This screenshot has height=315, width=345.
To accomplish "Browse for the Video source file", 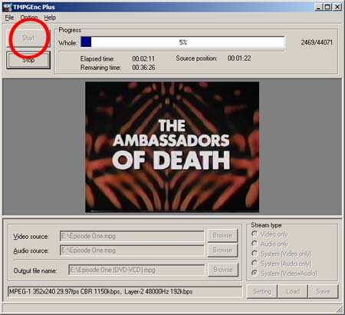I will click(222, 236).
